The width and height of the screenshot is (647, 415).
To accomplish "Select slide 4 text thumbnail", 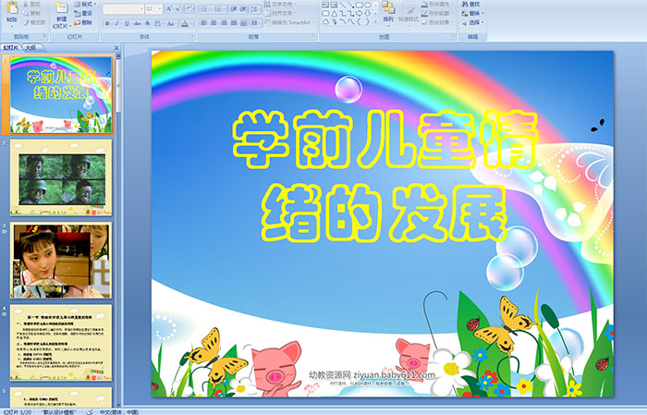I will point(61,342).
